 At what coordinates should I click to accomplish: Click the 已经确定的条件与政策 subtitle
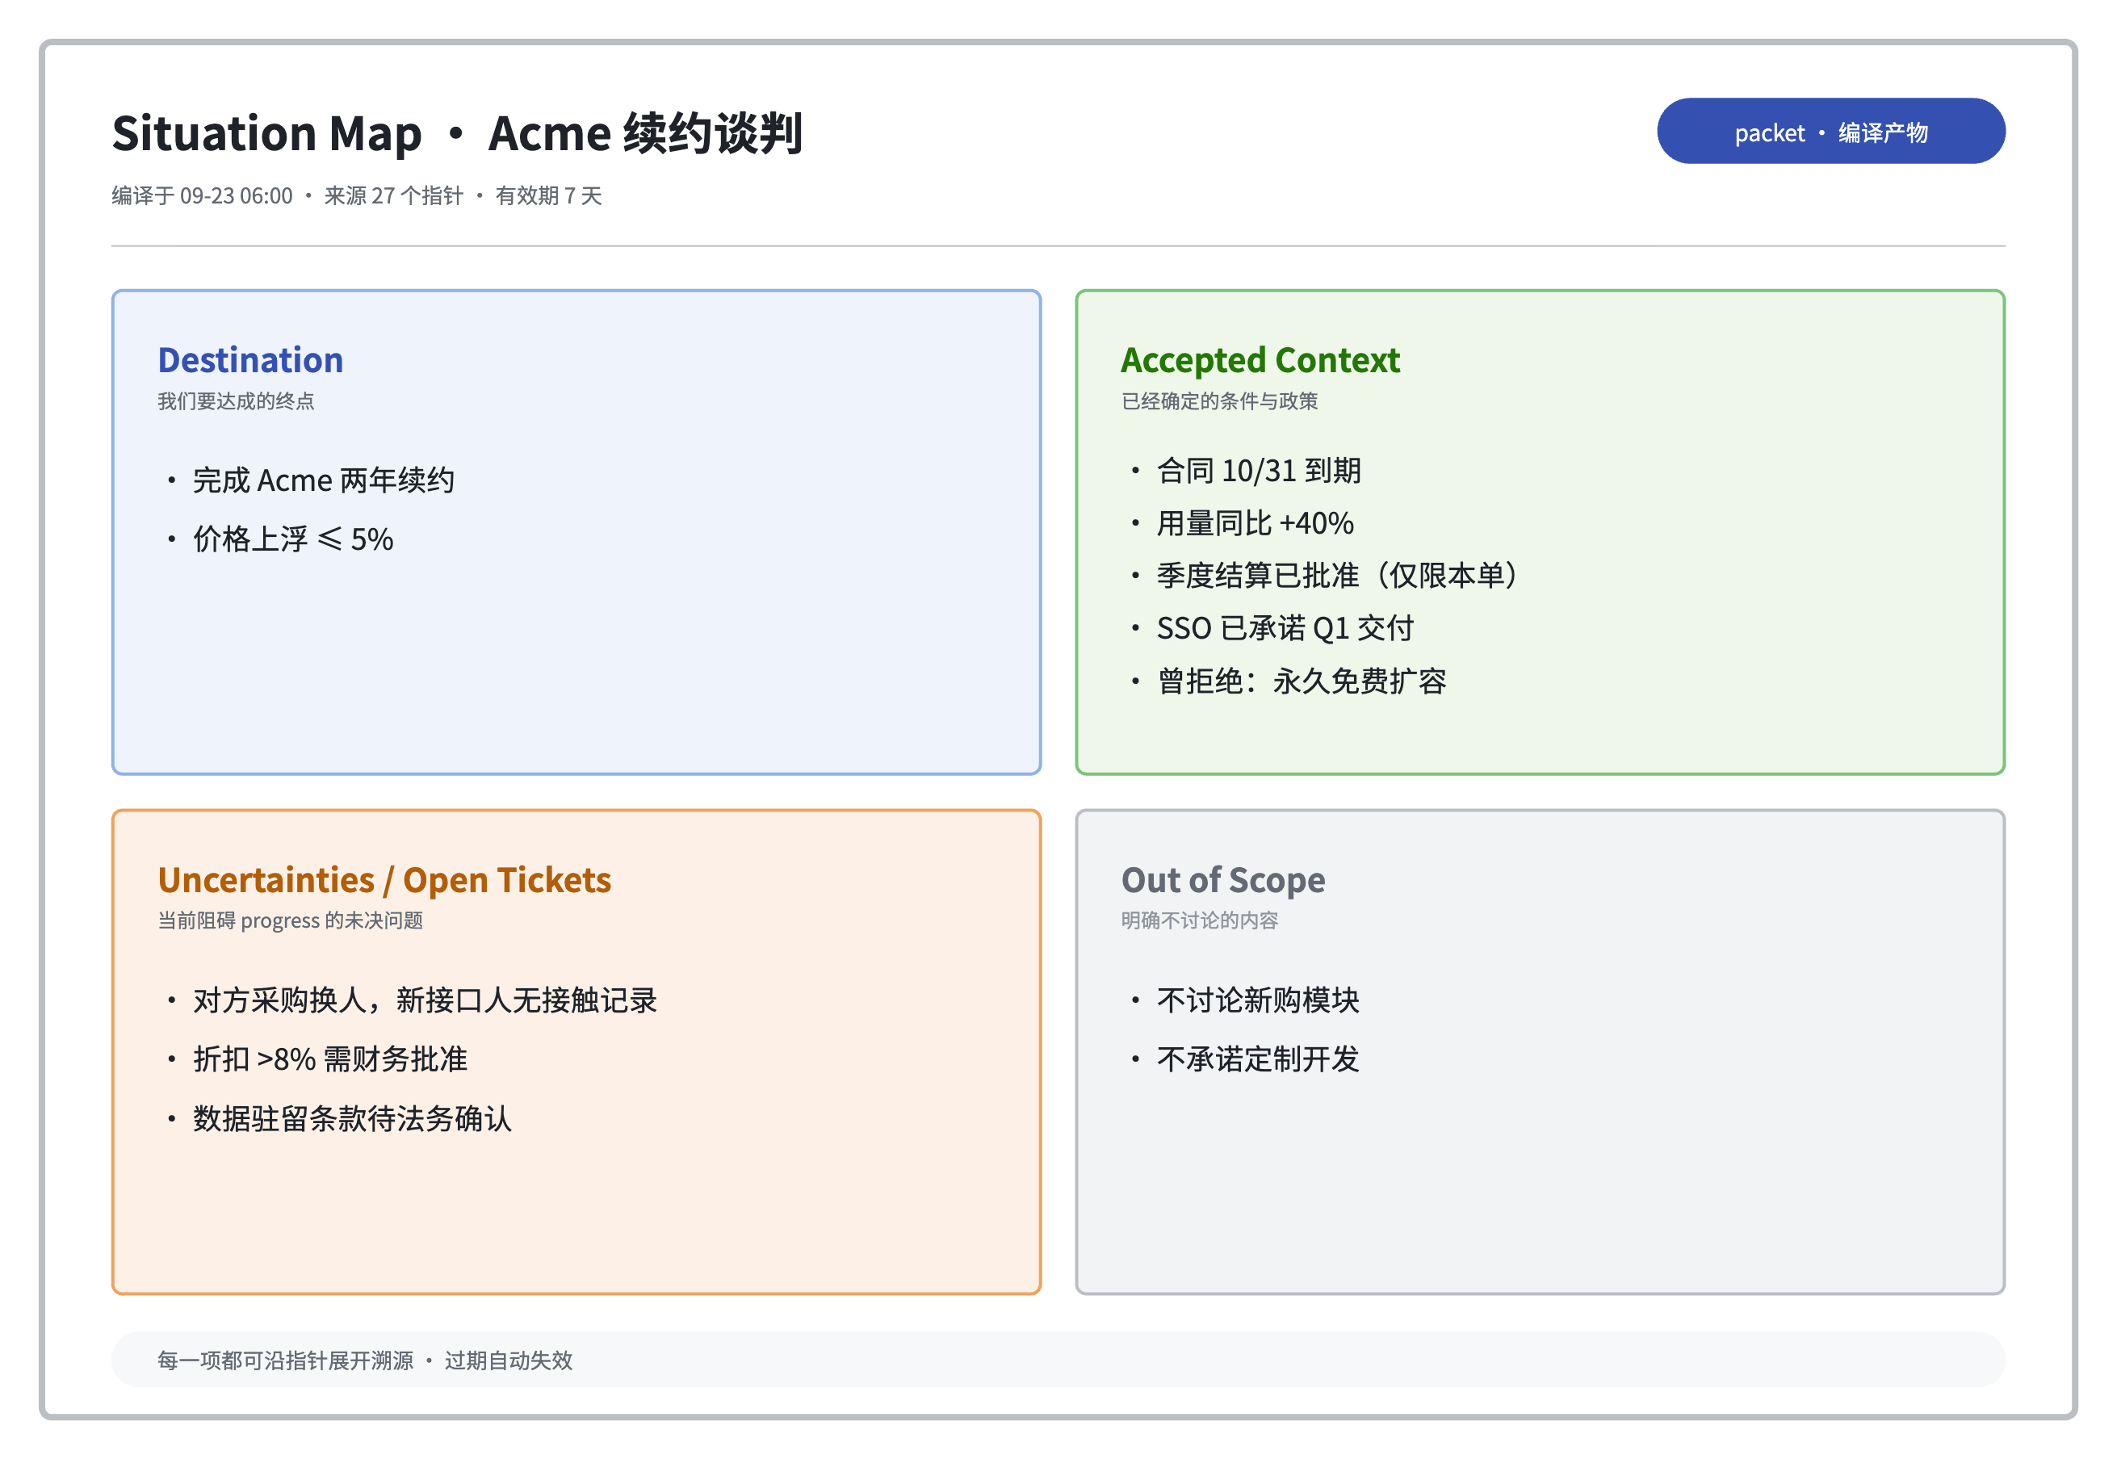tap(1219, 401)
